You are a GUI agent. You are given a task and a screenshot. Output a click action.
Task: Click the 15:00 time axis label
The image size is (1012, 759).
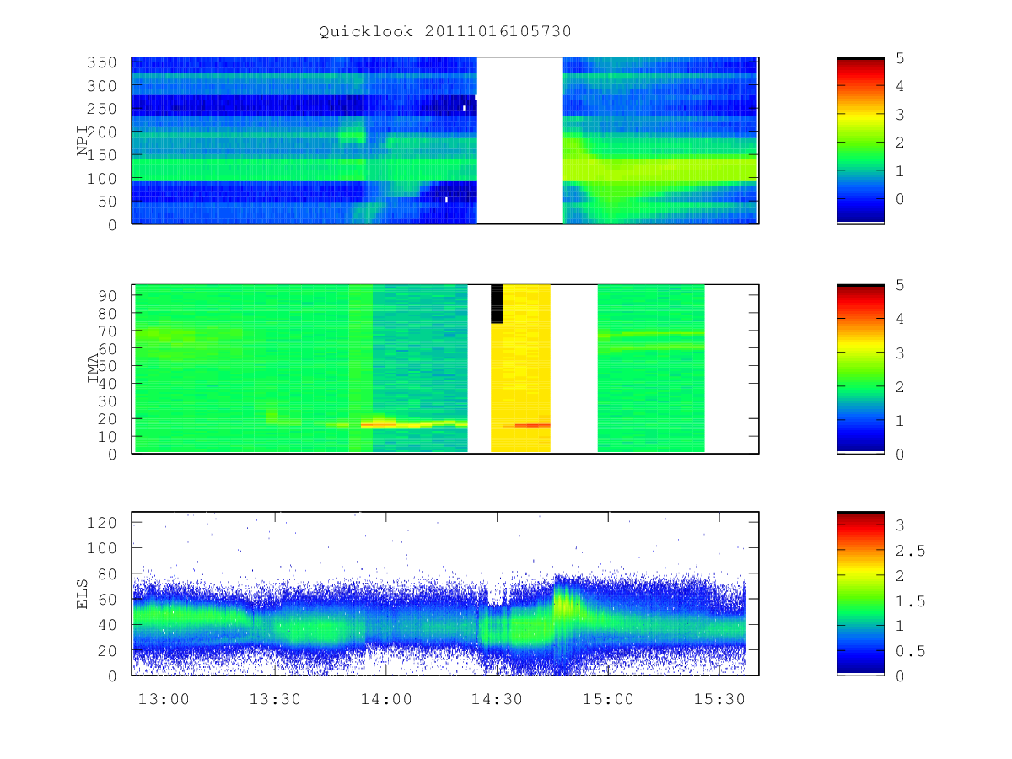coord(609,698)
